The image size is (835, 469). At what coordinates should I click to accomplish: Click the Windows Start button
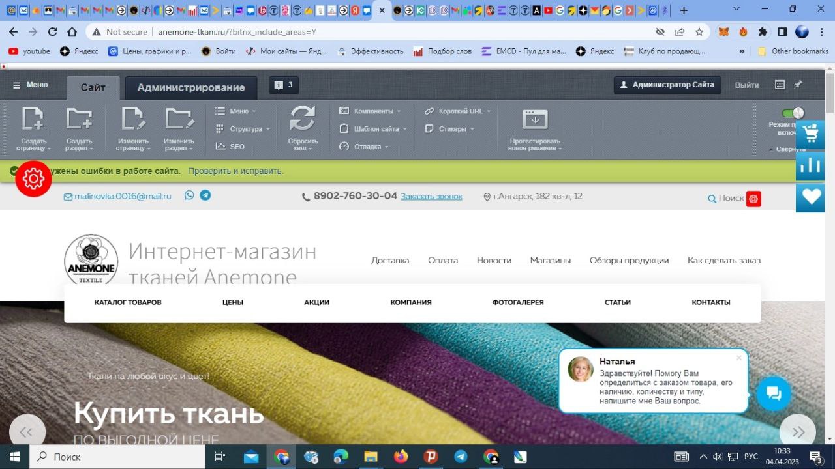14,457
